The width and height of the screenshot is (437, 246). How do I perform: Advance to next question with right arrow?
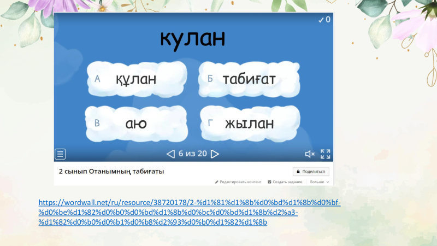pyautogui.click(x=215, y=154)
